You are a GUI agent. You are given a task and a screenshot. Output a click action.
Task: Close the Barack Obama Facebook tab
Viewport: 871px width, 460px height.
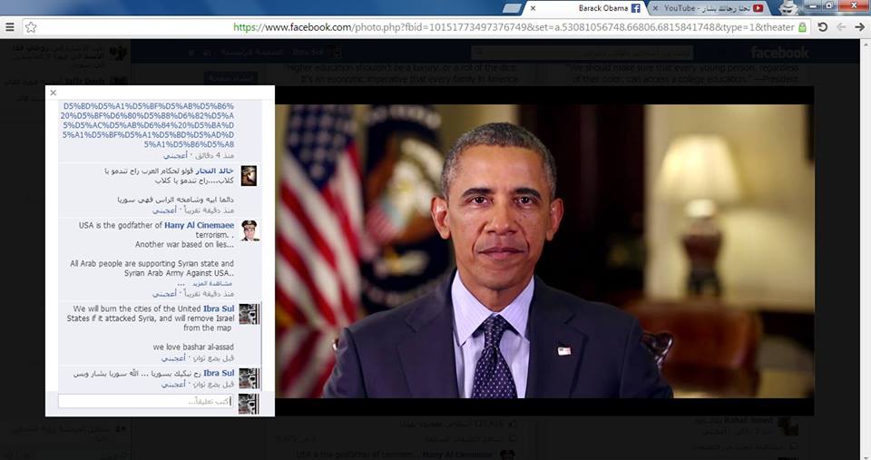533,8
